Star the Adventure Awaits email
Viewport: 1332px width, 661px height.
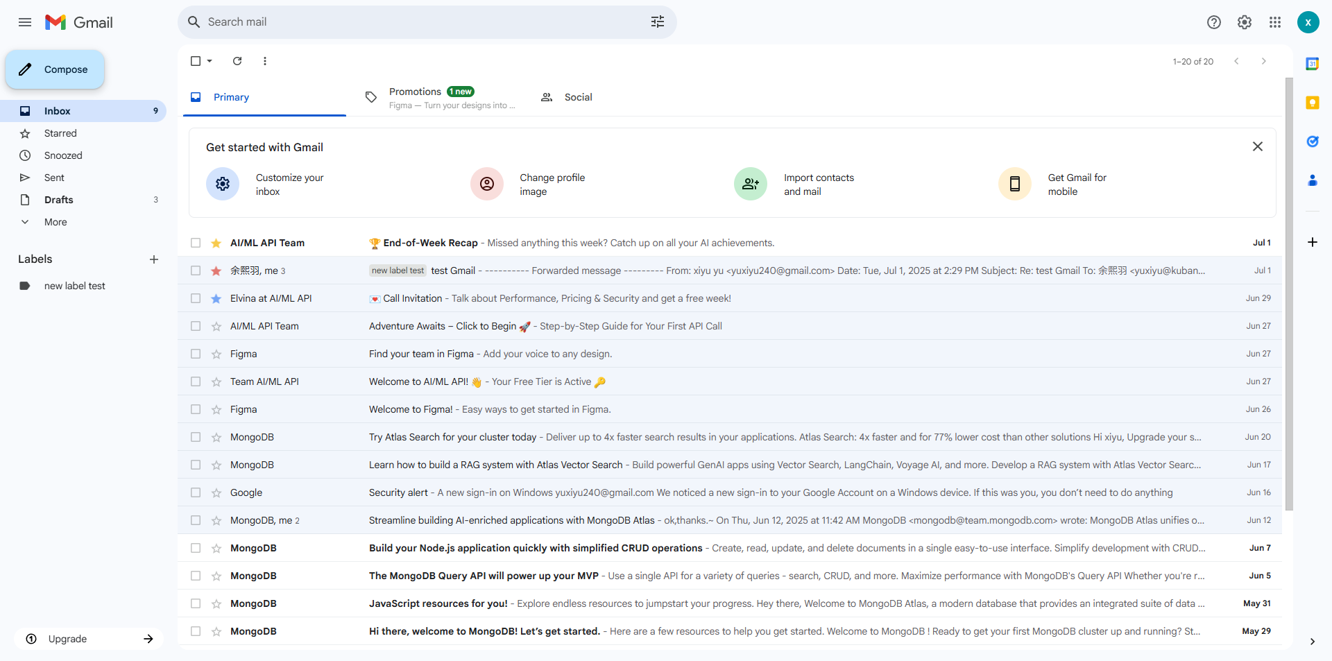216,326
